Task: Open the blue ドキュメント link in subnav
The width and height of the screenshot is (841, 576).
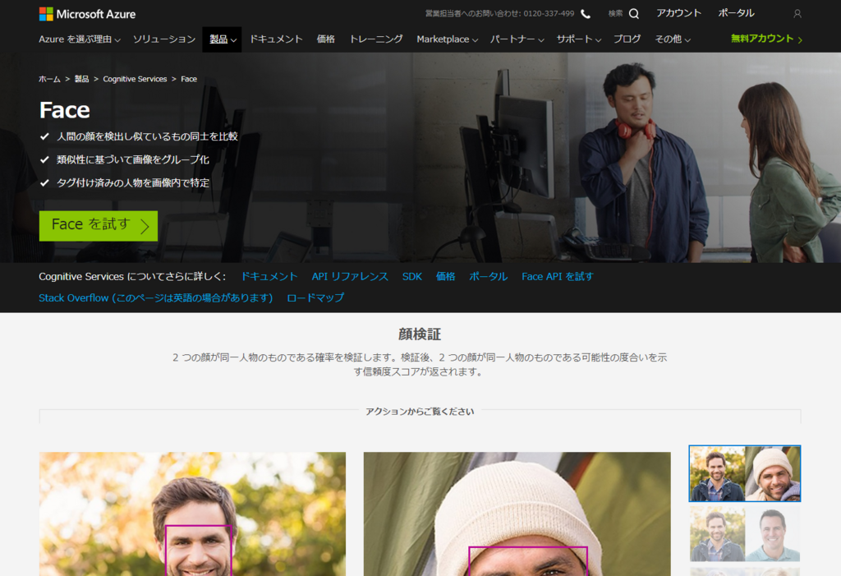Action: point(269,276)
